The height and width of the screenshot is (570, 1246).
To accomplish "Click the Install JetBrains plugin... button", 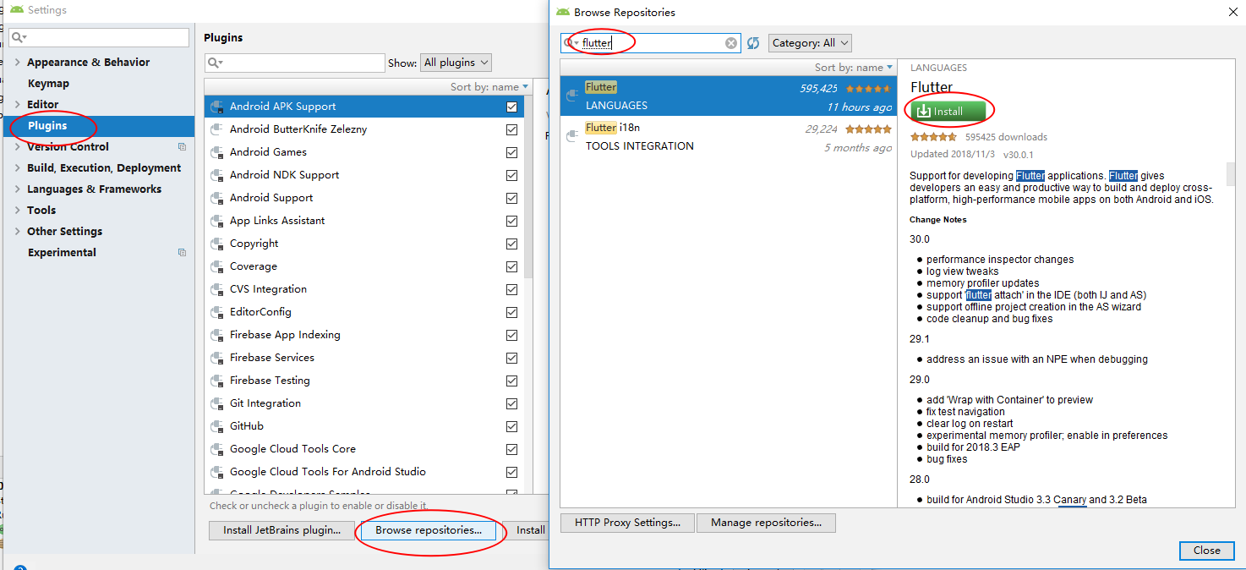I will tap(281, 530).
